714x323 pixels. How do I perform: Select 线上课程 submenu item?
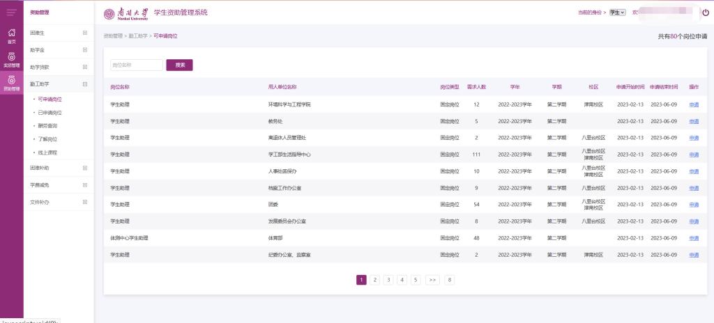point(47,152)
